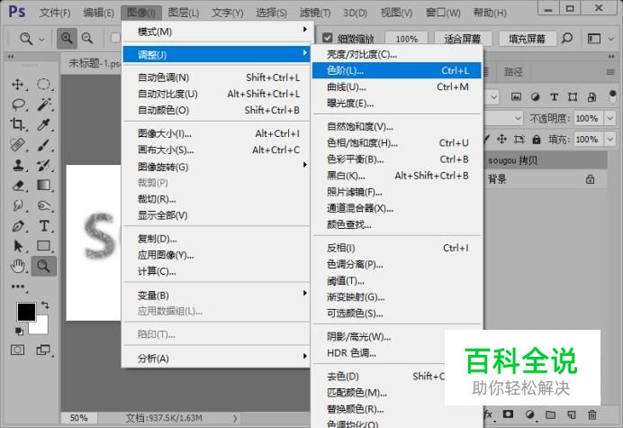The image size is (623, 428).
Task: Select the Path Selection tool
Action: point(17,246)
